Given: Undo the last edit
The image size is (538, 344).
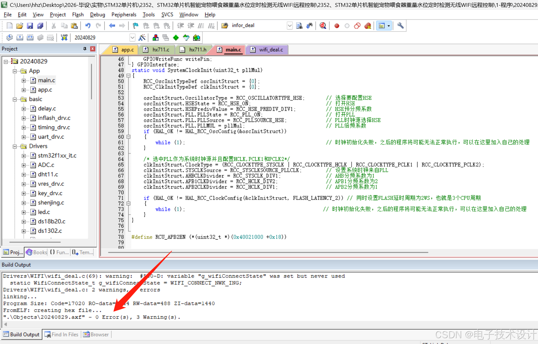Looking at the screenshot, I should coord(88,26).
